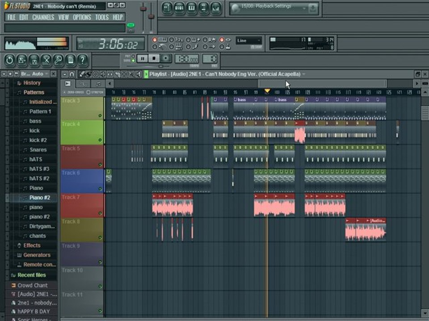The image size is (429, 321).
Task: Open the Line snap dropdown
Action: pos(249,41)
